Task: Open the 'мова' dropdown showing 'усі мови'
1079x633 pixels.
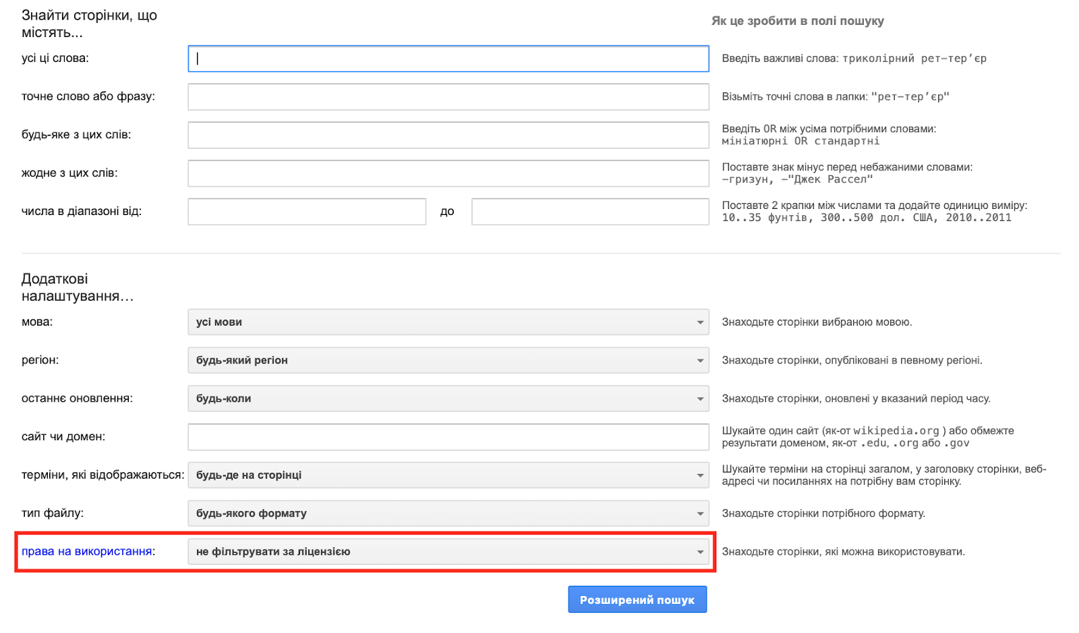Action: 448,322
